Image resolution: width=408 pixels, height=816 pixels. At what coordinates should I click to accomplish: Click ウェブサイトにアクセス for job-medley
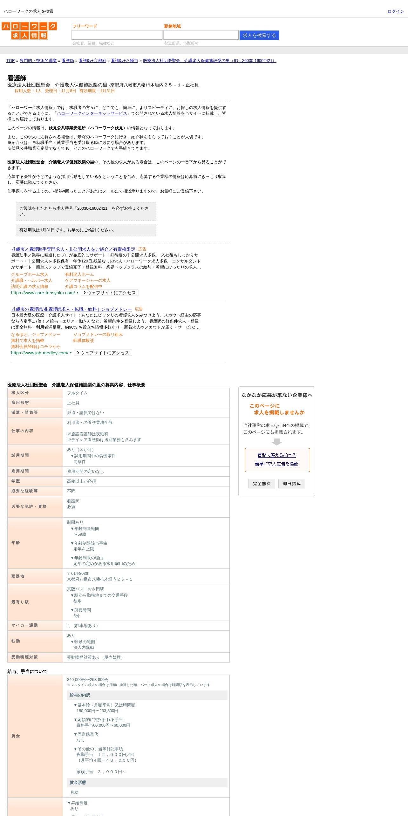[103, 353]
